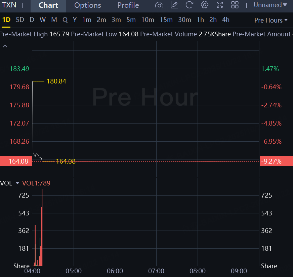This screenshot has width=293, height=277.
Task: Open the Pre Hours session dropdown
Action: (x=271, y=20)
